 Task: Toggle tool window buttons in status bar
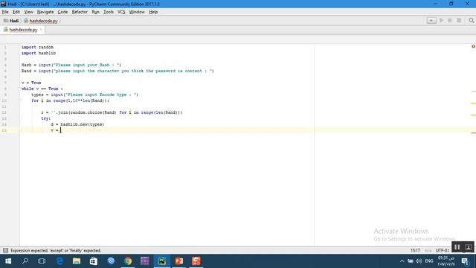point(5,250)
